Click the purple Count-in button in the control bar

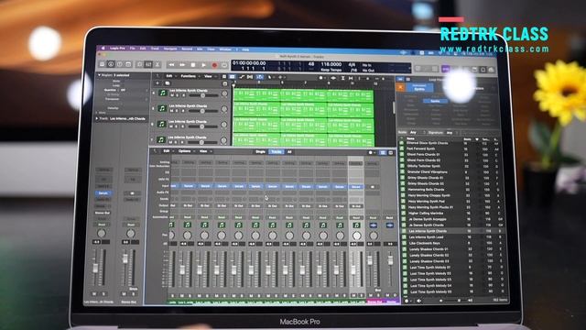point(445,70)
